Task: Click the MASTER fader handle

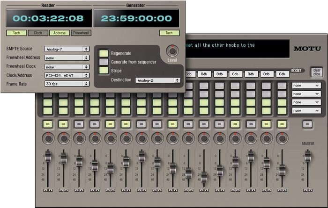Action: tap(307, 156)
